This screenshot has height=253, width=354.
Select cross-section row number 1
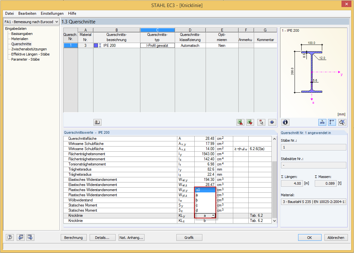pos(71,46)
